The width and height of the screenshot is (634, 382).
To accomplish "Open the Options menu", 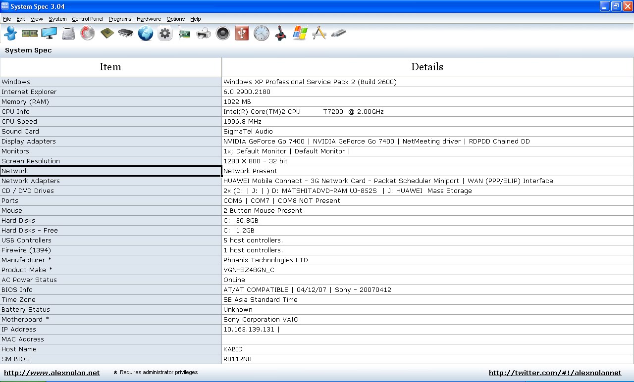I will coord(175,19).
